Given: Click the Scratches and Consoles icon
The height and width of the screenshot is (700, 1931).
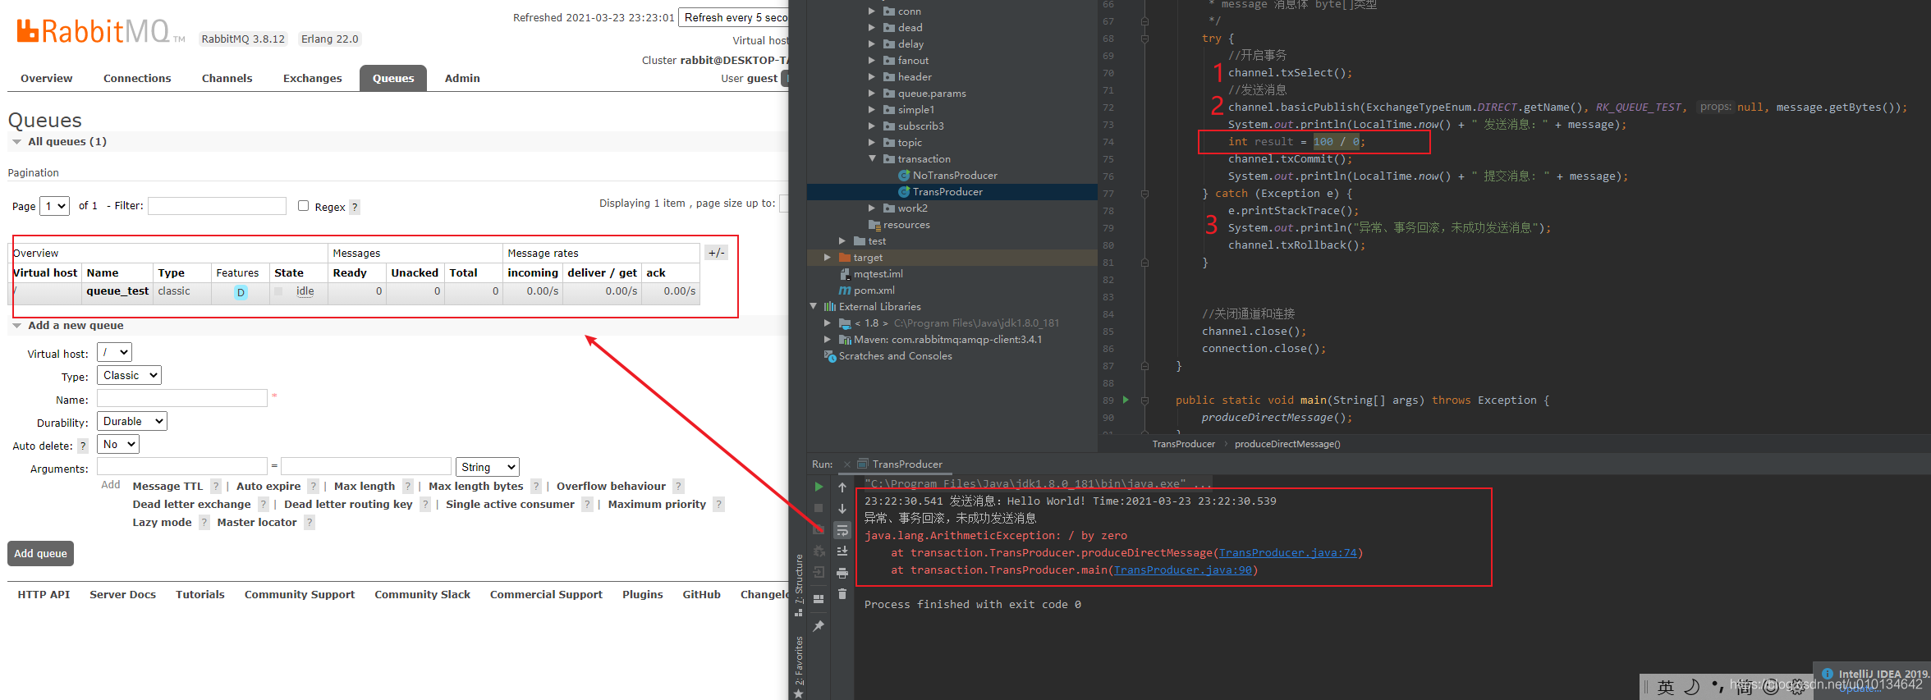Looking at the screenshot, I should point(830,356).
